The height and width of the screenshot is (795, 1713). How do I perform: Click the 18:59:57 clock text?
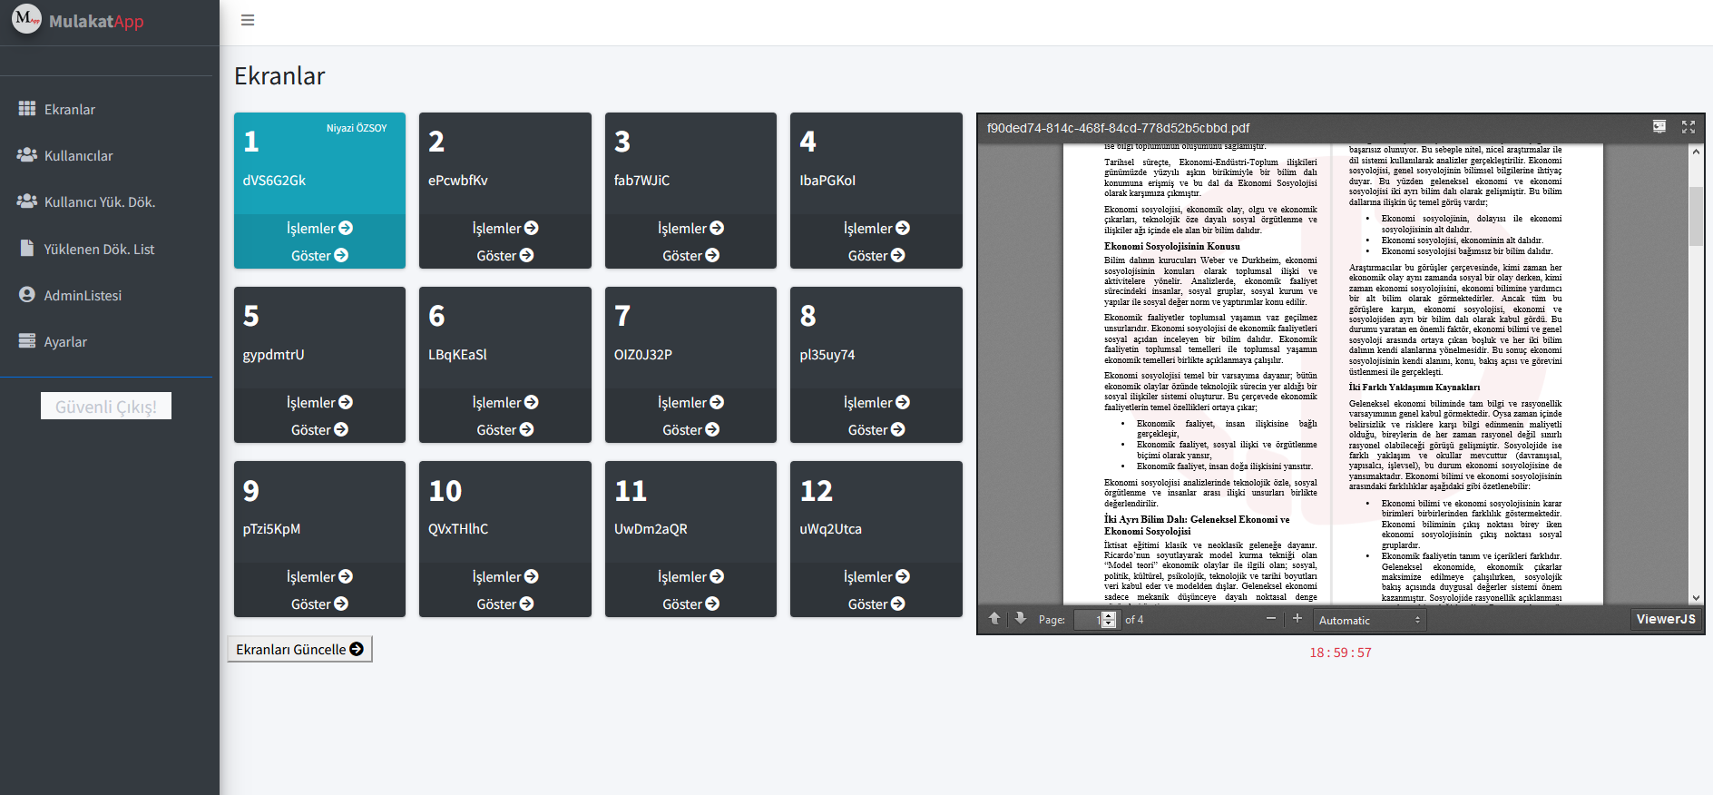pyautogui.click(x=1340, y=653)
